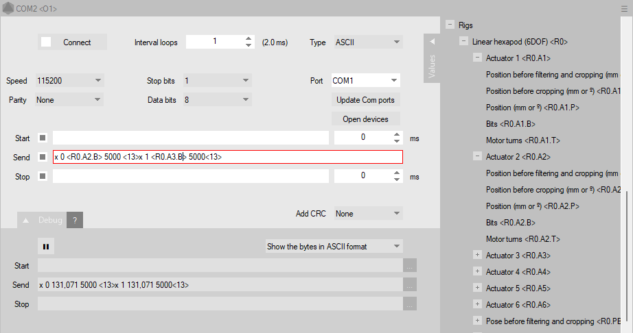Click the hamburger menu icon at top right

click(625, 8)
